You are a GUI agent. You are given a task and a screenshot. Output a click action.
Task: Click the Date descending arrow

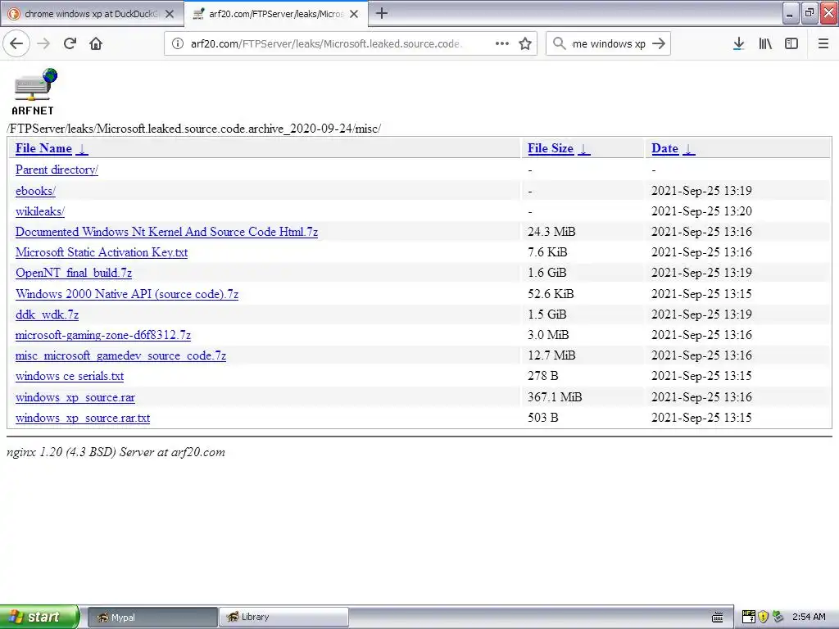pyautogui.click(x=688, y=149)
